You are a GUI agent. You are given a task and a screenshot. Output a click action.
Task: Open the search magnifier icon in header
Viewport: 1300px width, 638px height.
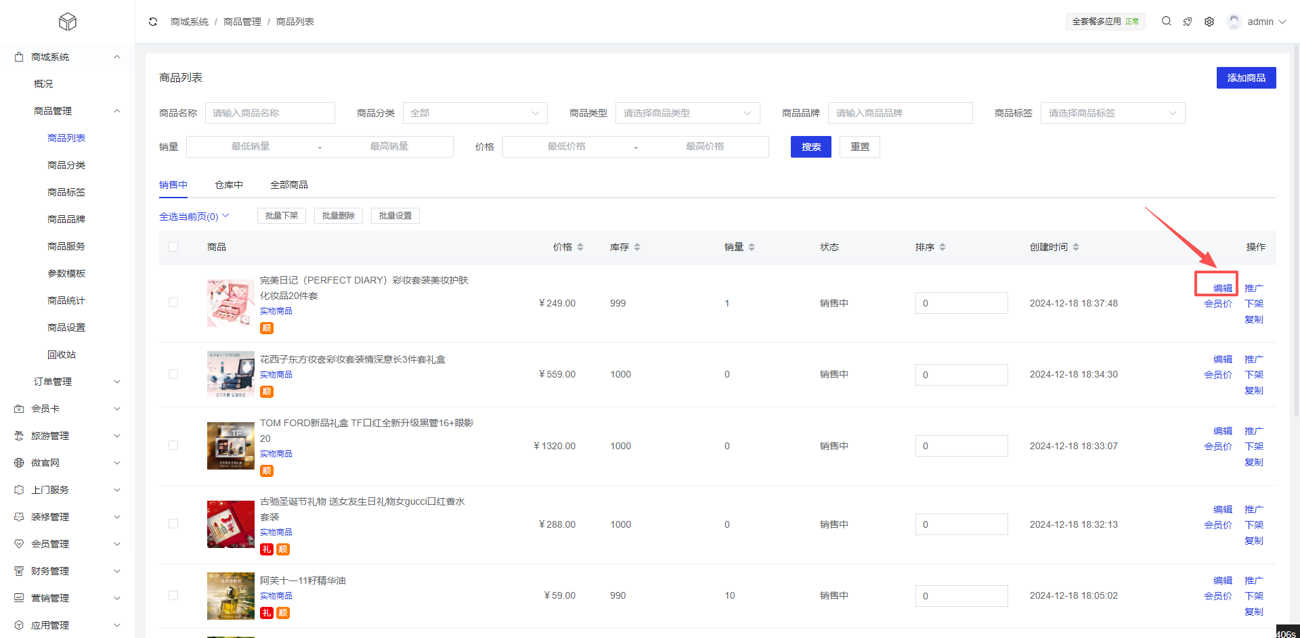tap(1166, 22)
